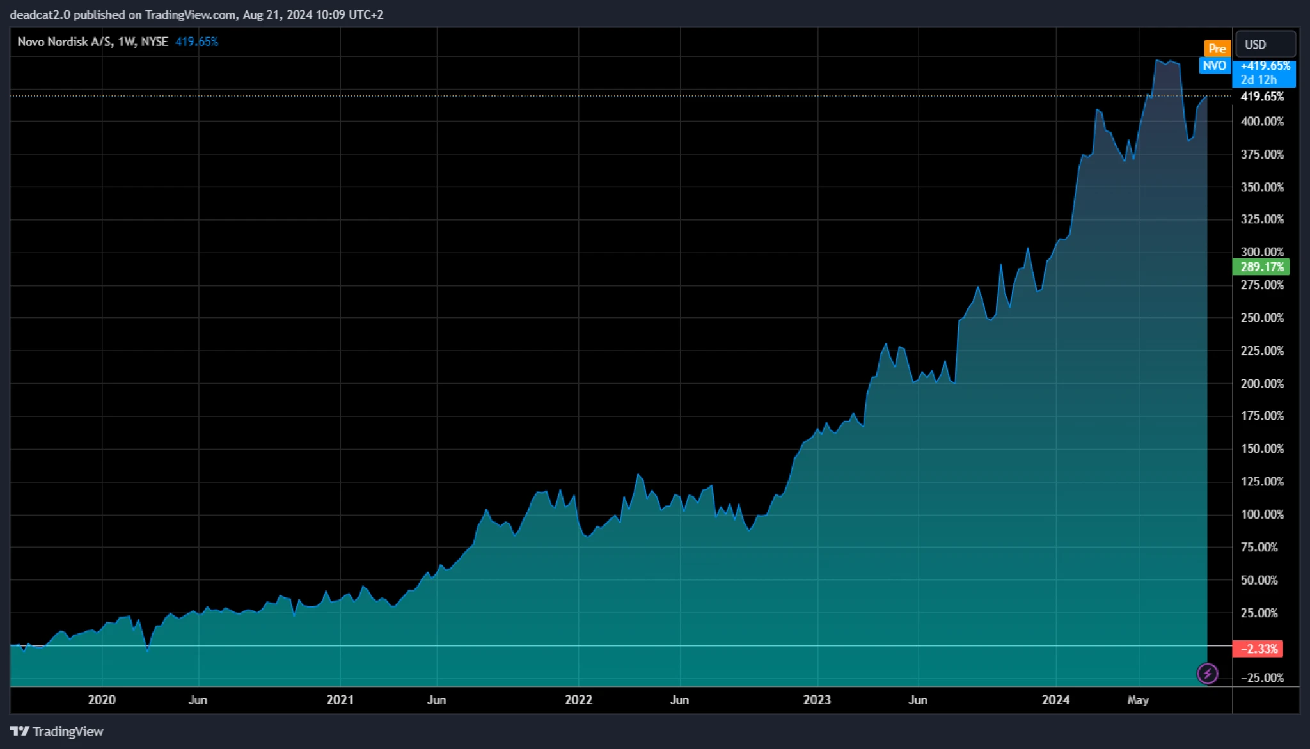Viewport: 1310px width, 749px height.
Task: Click the blue NVO symbol label
Action: 1214,65
